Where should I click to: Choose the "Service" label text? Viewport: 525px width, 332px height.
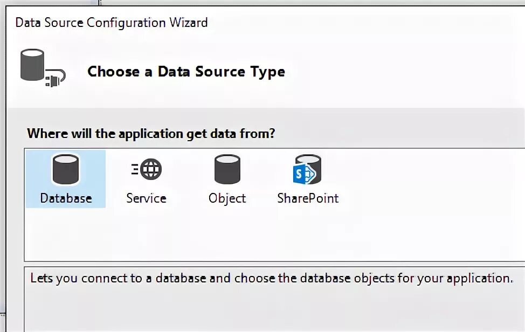point(146,198)
